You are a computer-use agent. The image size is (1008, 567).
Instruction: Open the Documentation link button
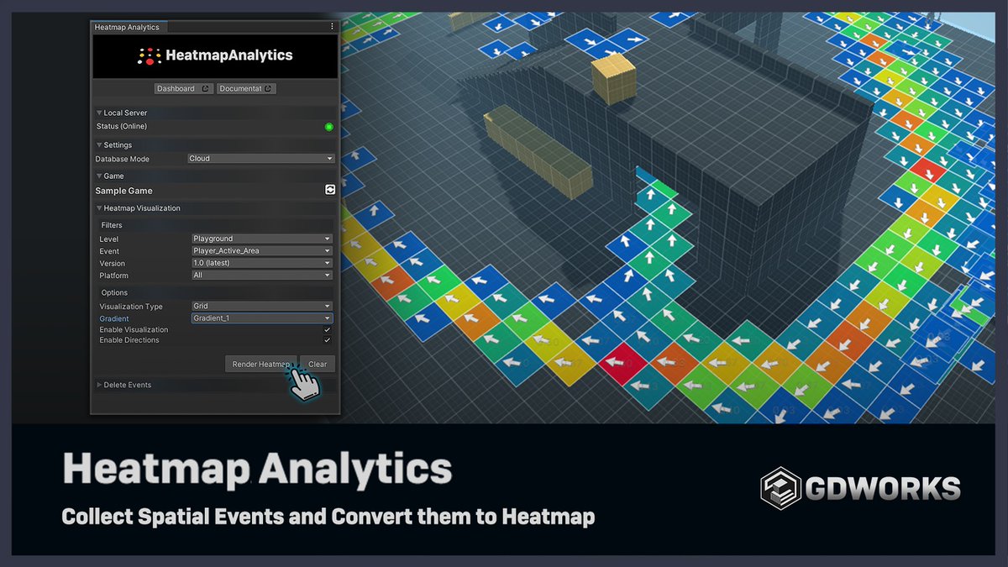click(x=246, y=88)
